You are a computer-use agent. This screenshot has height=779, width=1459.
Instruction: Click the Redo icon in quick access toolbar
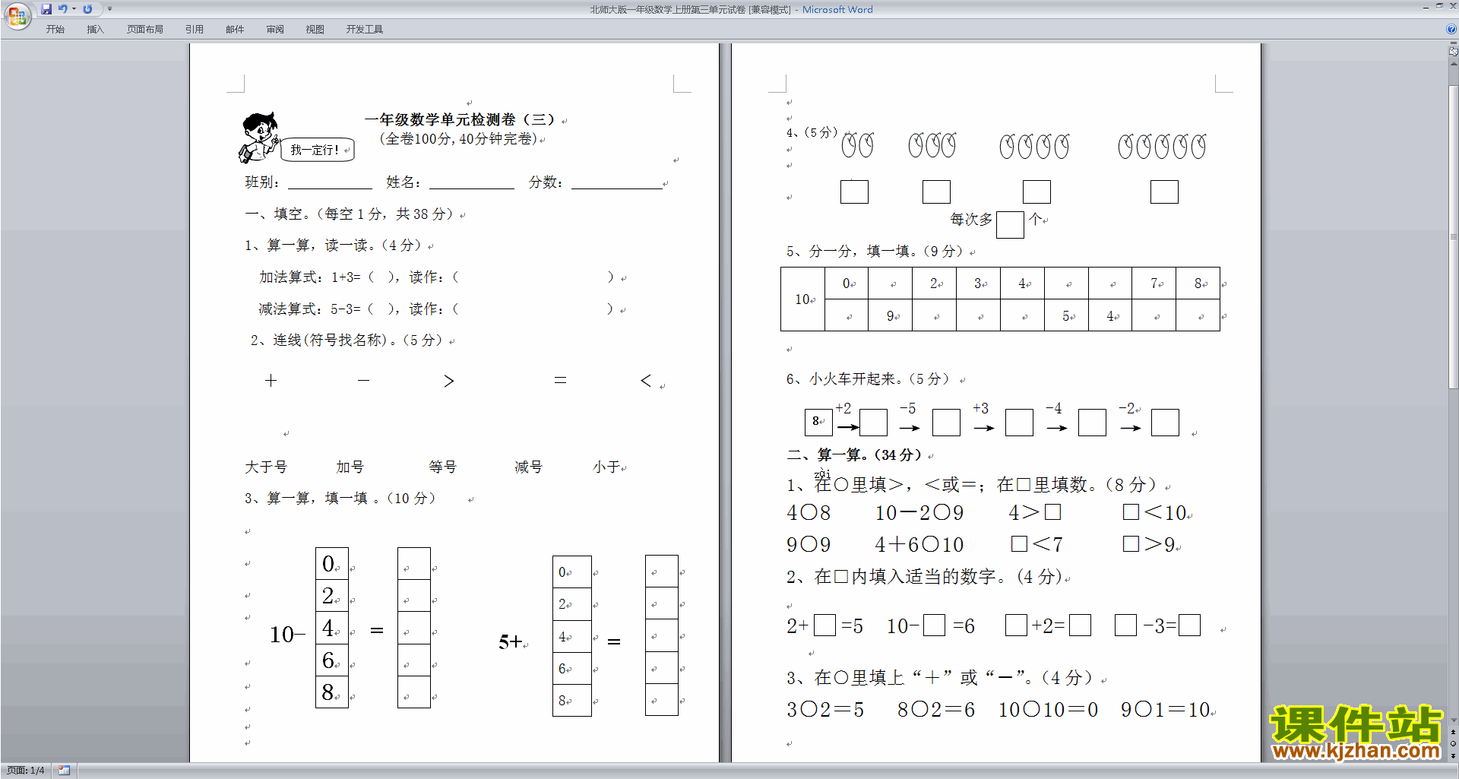point(87,9)
